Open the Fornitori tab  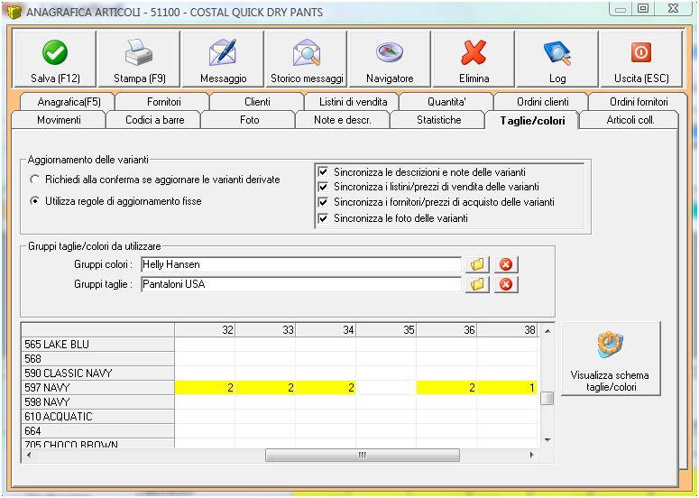pyautogui.click(x=163, y=102)
